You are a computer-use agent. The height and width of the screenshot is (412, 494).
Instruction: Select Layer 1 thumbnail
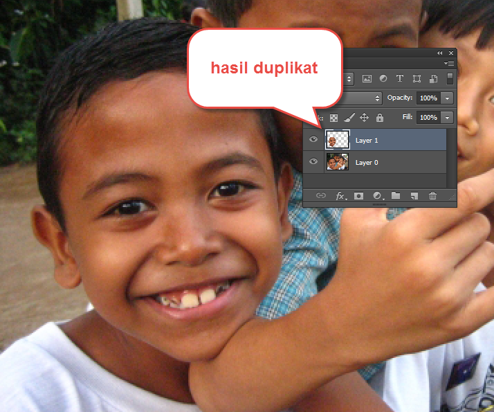(338, 139)
